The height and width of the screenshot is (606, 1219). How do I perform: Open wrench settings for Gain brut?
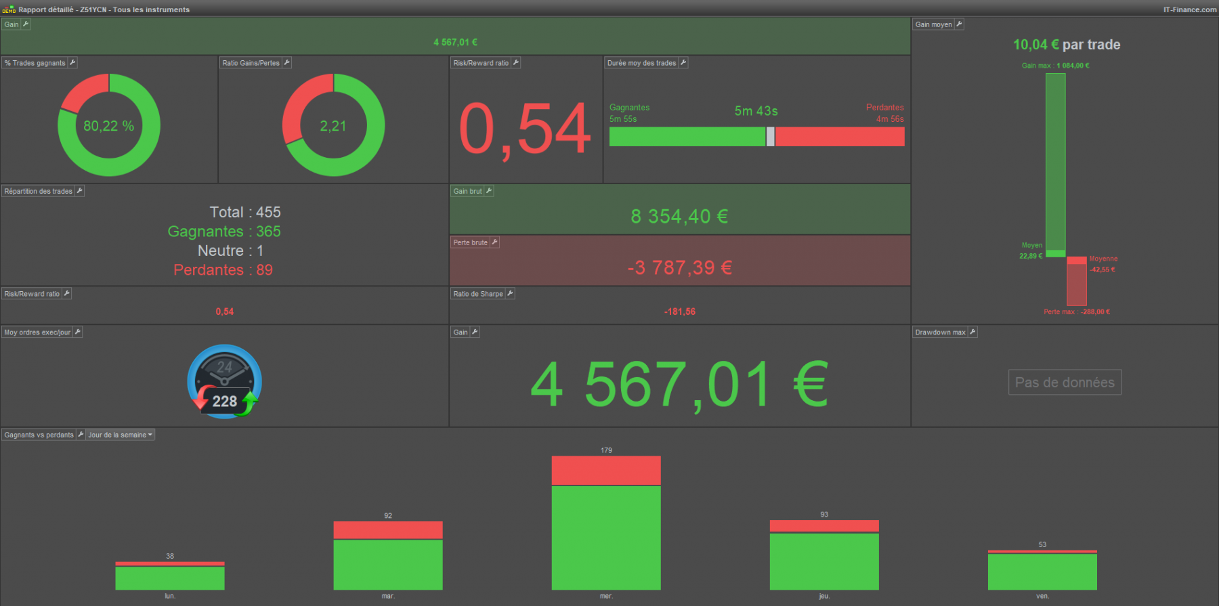[489, 191]
